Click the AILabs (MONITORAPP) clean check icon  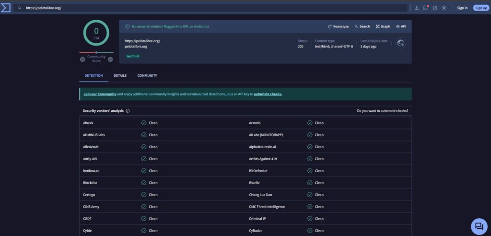[310, 135]
